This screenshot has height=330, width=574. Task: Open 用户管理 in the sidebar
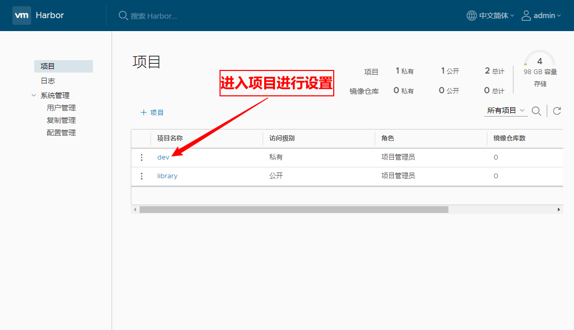(x=61, y=108)
